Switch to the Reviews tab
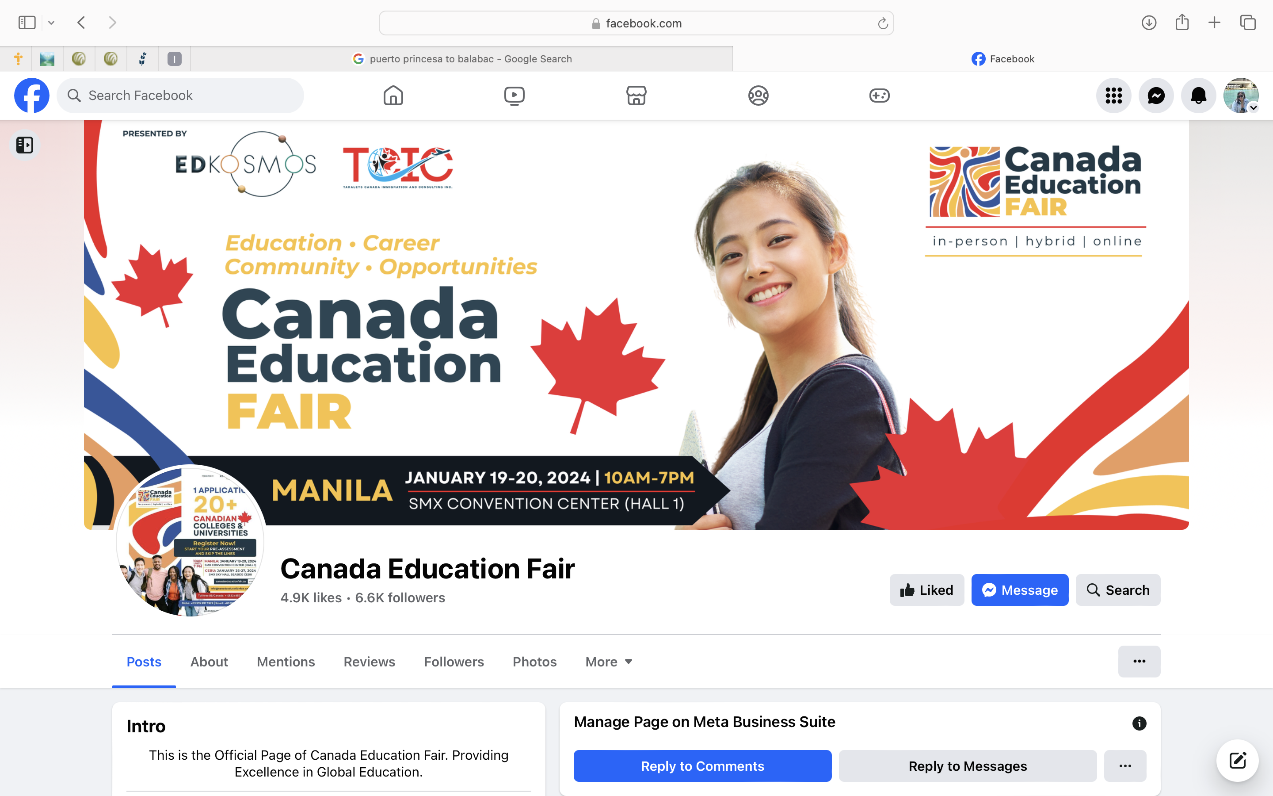 point(369,662)
